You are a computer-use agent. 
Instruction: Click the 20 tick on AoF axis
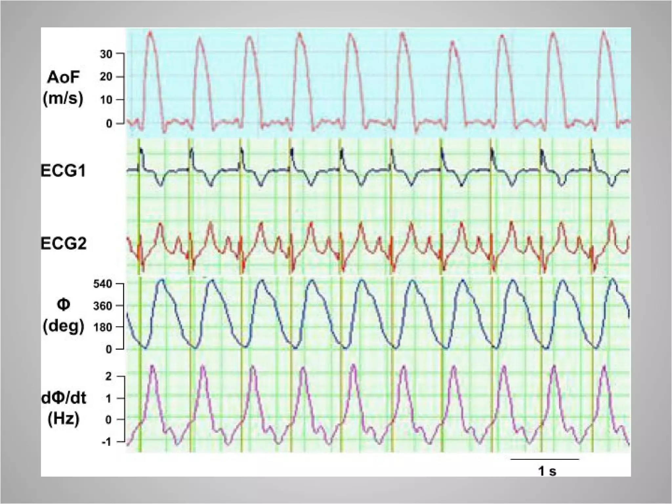pyautogui.click(x=106, y=77)
